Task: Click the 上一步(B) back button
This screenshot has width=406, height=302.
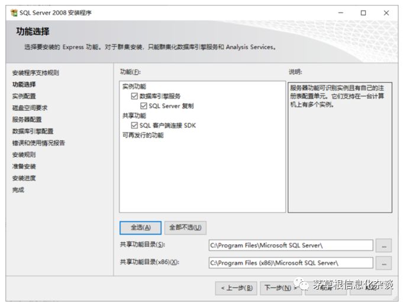Action: pos(236,288)
